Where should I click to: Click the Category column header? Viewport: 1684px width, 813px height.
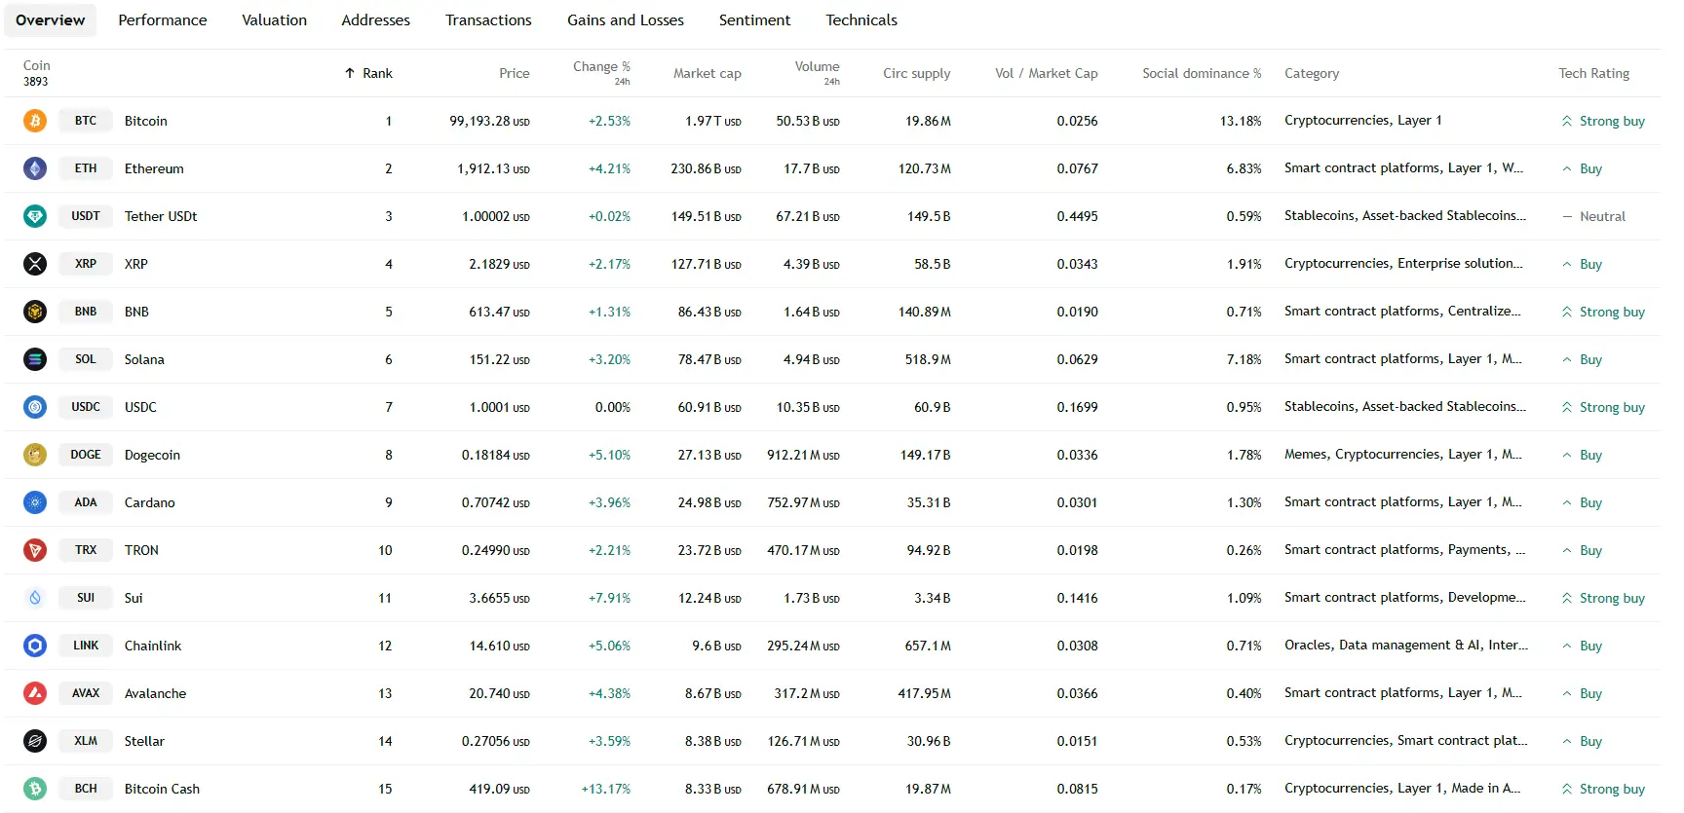pyautogui.click(x=1312, y=73)
